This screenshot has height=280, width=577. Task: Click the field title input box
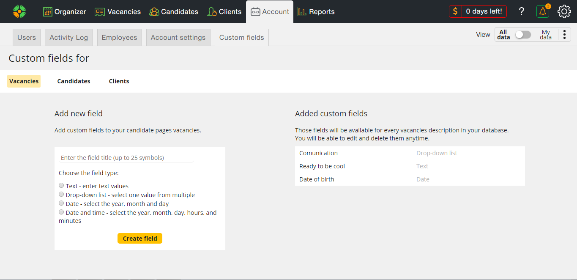coord(126,158)
